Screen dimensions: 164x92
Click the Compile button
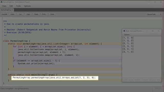point(4,14)
